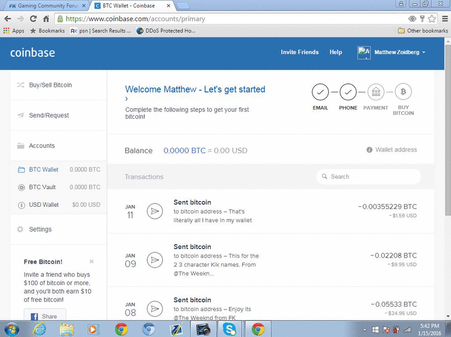
Task: Reload the Coinbase page
Action: pos(33,19)
